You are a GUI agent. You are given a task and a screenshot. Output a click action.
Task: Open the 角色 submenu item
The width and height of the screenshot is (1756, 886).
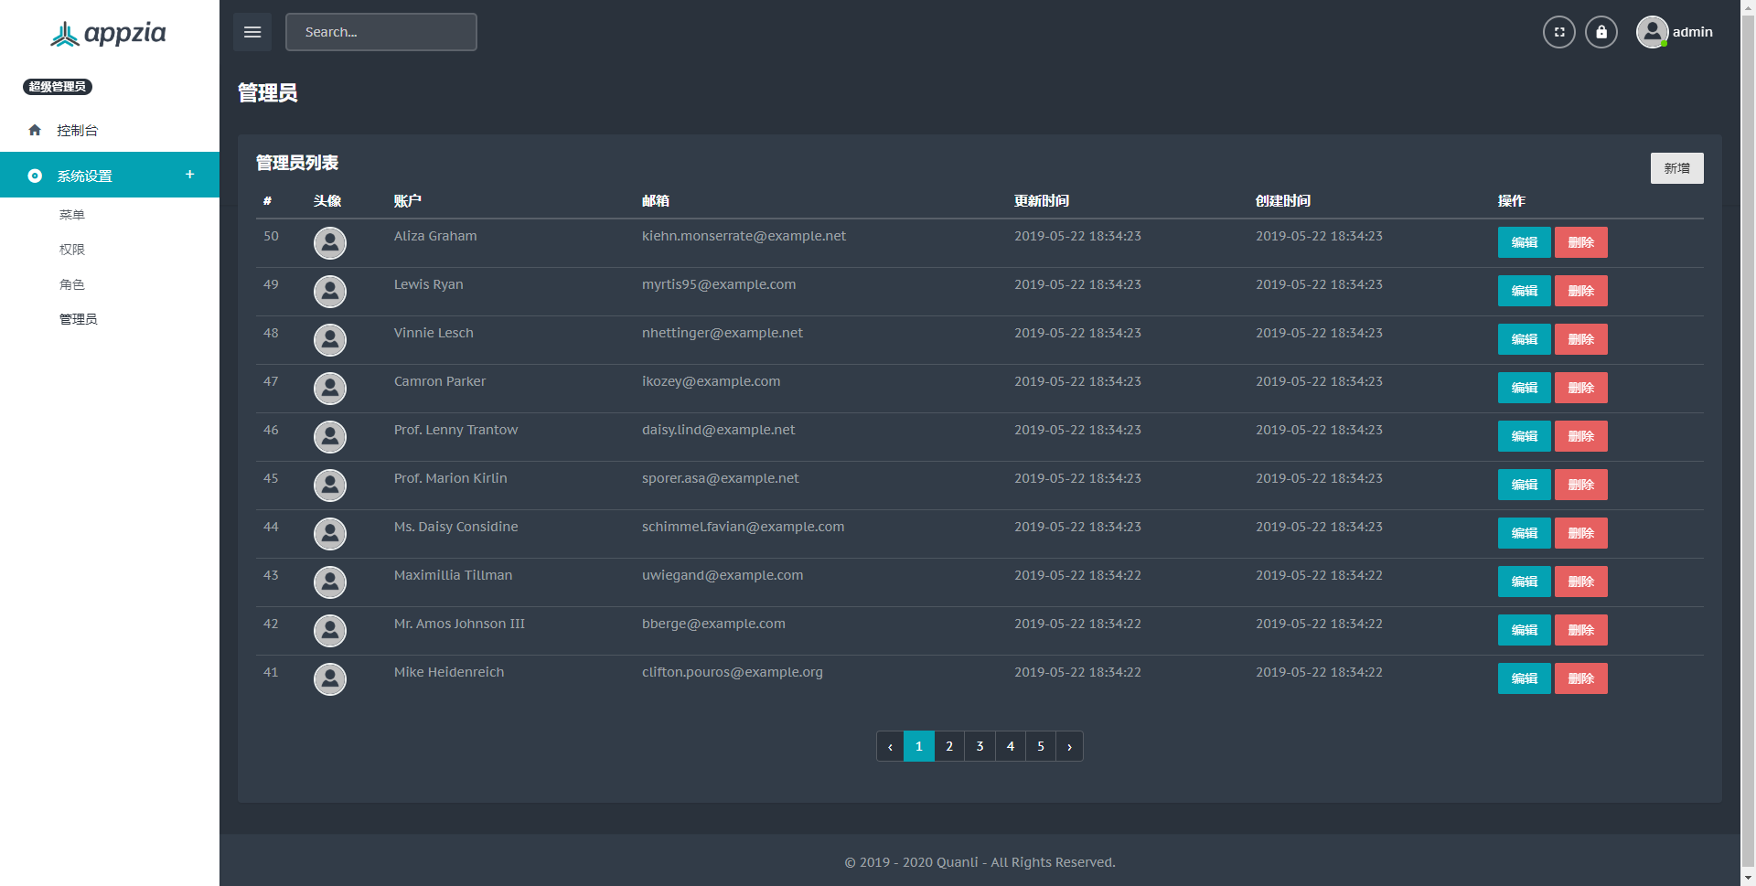coord(72,284)
